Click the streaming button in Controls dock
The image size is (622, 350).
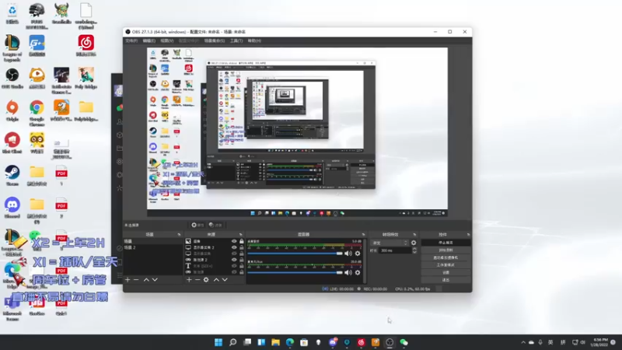click(446, 243)
